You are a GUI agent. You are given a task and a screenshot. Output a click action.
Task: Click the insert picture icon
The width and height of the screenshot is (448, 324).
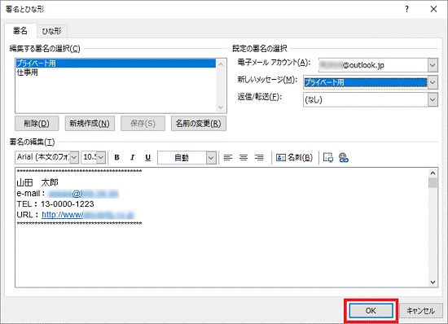(328, 158)
